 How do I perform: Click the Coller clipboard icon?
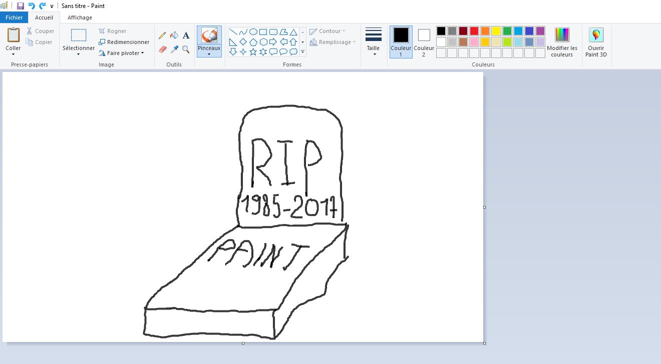click(x=14, y=35)
